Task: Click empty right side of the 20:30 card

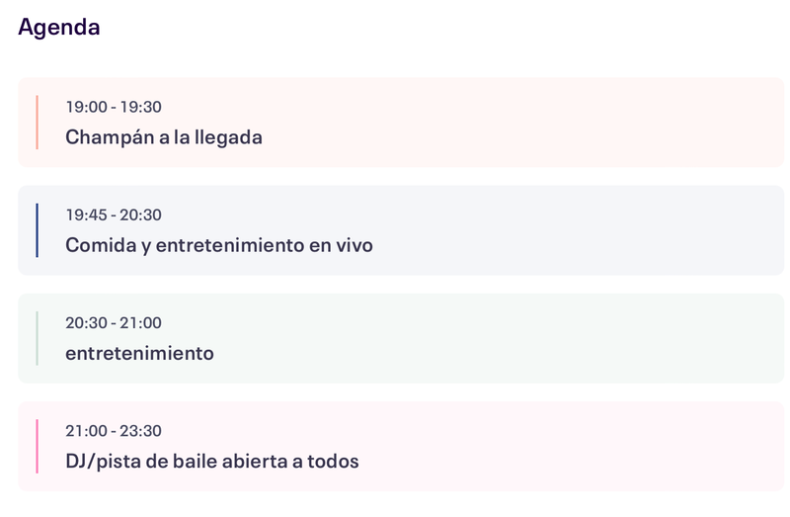Action: pyautogui.click(x=592, y=338)
